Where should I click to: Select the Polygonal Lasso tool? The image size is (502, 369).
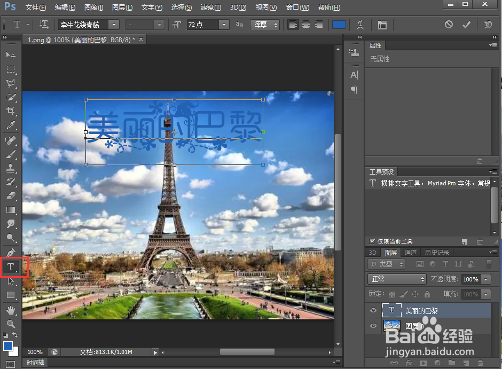click(11, 83)
